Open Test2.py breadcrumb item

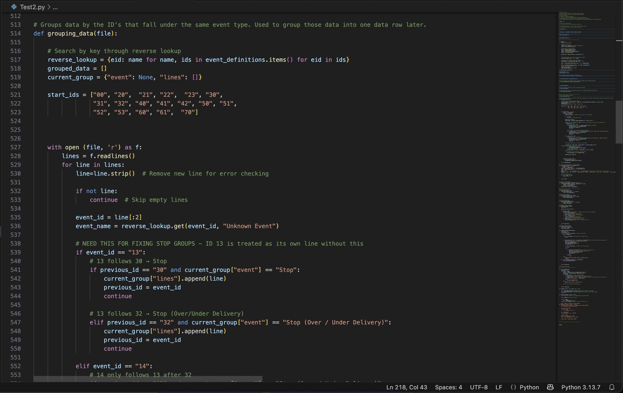32,7
